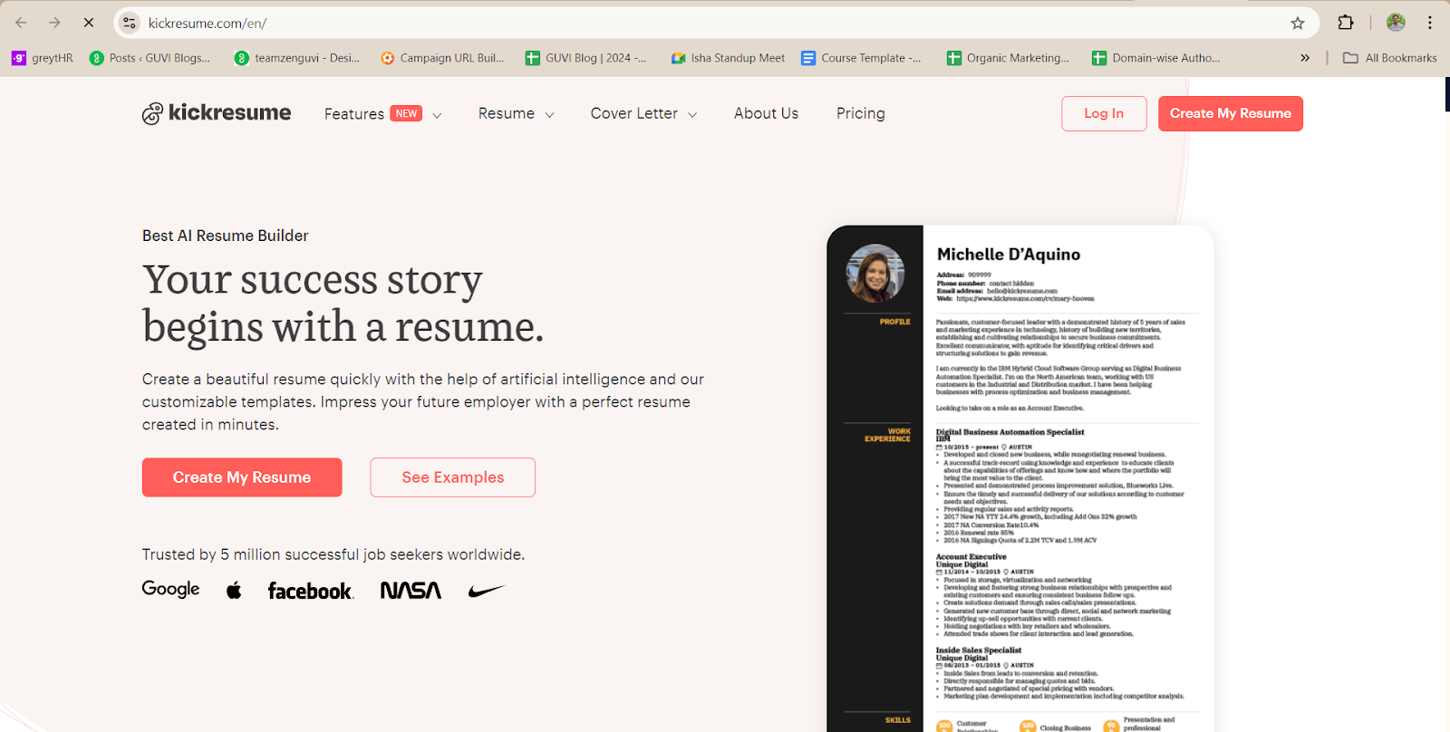Click 'Account Executive' resume heading

pos(971,557)
